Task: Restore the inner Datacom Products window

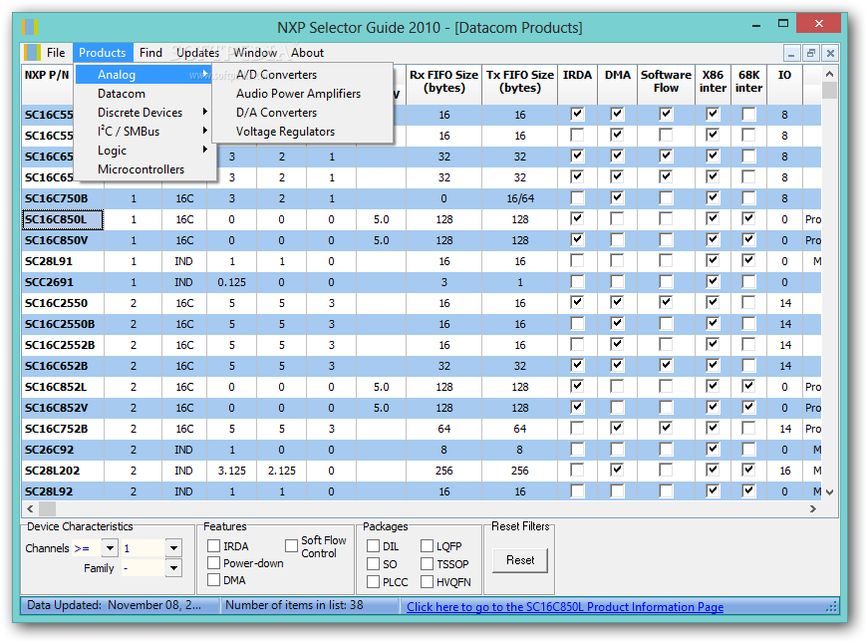Action: [811, 53]
